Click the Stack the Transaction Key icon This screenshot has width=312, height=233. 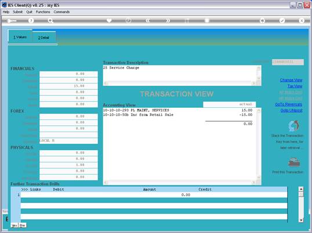[x=293, y=126]
